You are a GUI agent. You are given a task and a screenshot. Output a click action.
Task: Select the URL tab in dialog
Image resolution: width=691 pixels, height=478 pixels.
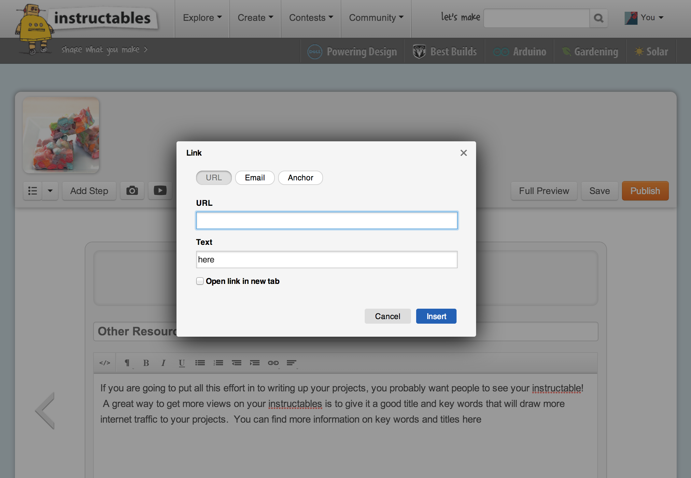[214, 177]
